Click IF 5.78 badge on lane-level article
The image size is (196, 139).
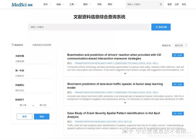pyautogui.click(x=178, y=84)
